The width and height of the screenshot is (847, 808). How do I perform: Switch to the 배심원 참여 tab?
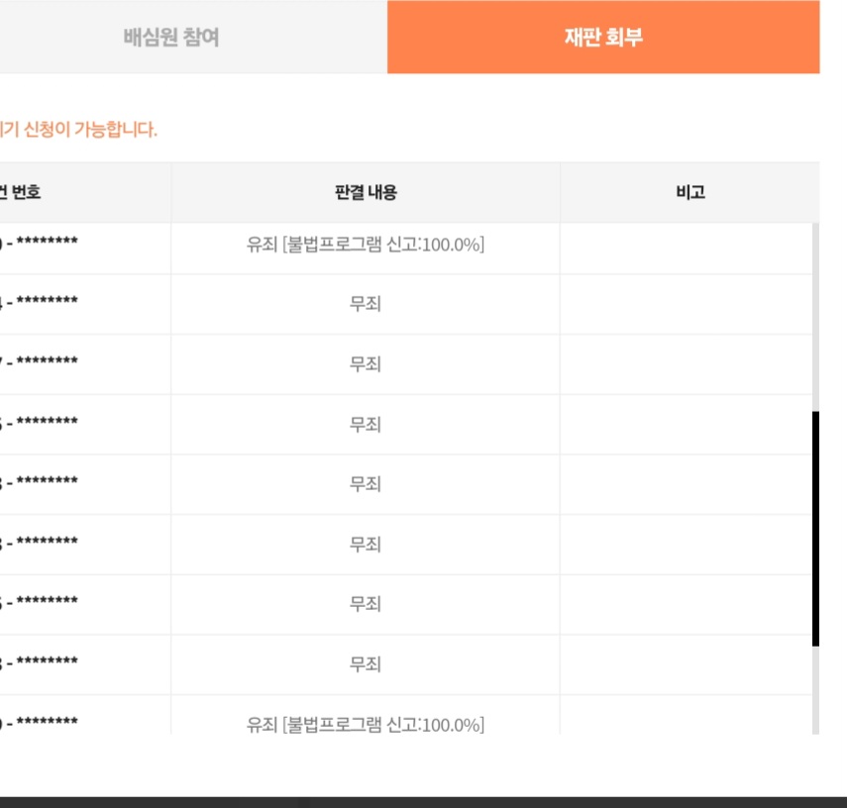(171, 38)
